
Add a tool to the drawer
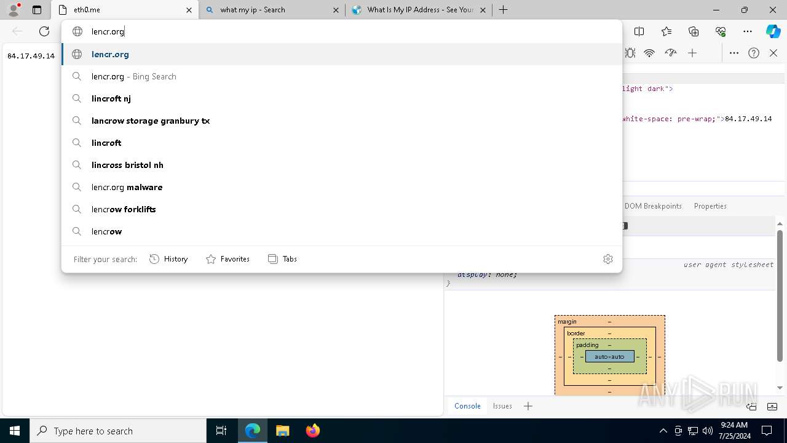tap(528, 406)
